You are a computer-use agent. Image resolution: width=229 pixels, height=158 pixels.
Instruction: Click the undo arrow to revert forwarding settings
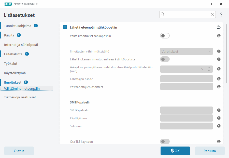coord(219,27)
